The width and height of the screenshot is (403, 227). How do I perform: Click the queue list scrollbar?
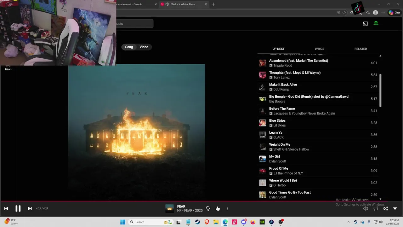(x=380, y=90)
